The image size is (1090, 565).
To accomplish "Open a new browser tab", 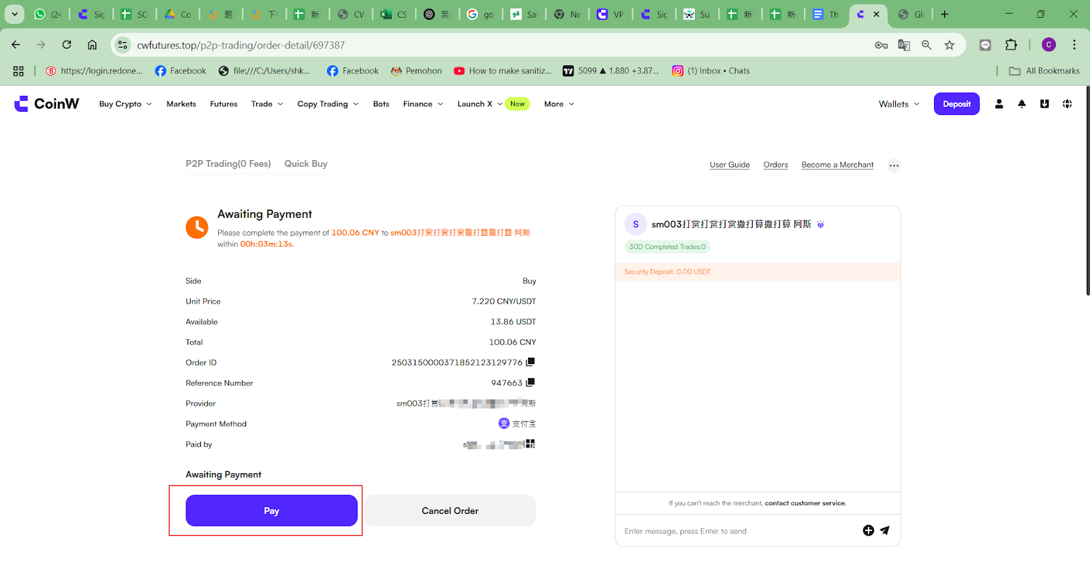I will click(x=945, y=14).
